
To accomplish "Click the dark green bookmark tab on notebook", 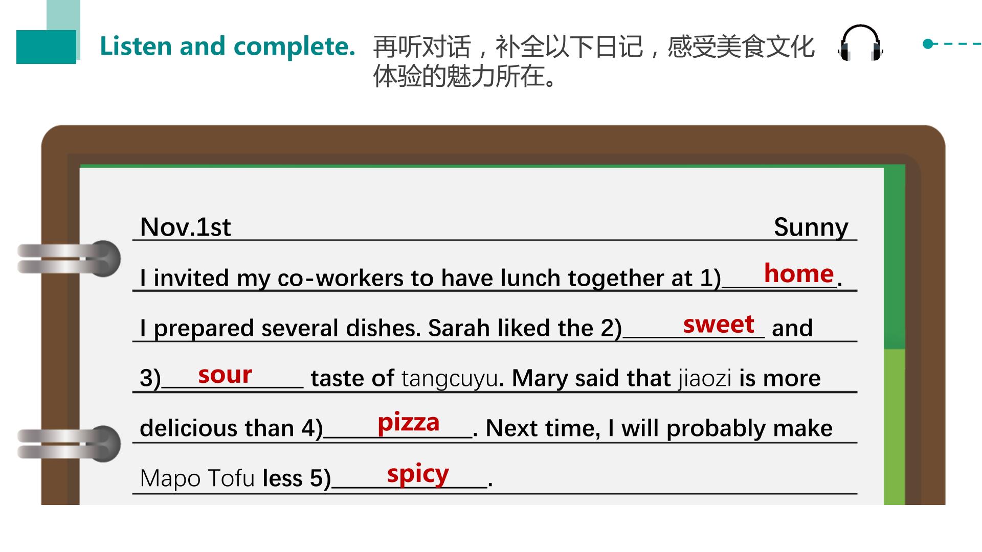I will (x=894, y=257).
